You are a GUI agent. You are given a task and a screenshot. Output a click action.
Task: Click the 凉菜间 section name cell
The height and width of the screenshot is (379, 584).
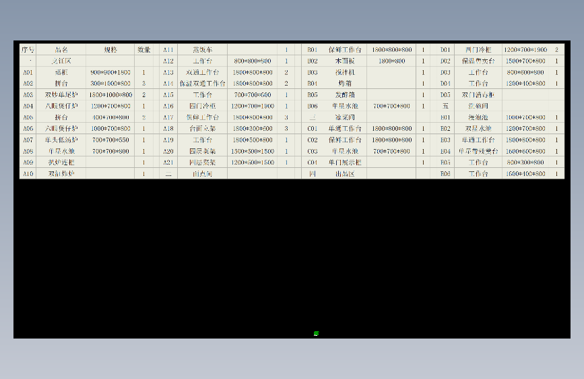[345, 117]
